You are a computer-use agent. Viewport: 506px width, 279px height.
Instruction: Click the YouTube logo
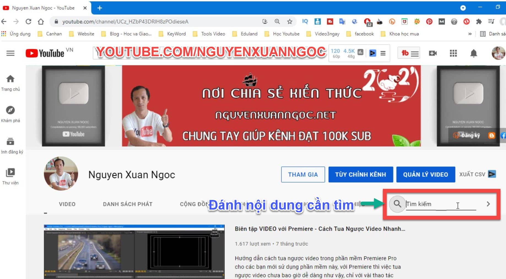click(x=45, y=53)
